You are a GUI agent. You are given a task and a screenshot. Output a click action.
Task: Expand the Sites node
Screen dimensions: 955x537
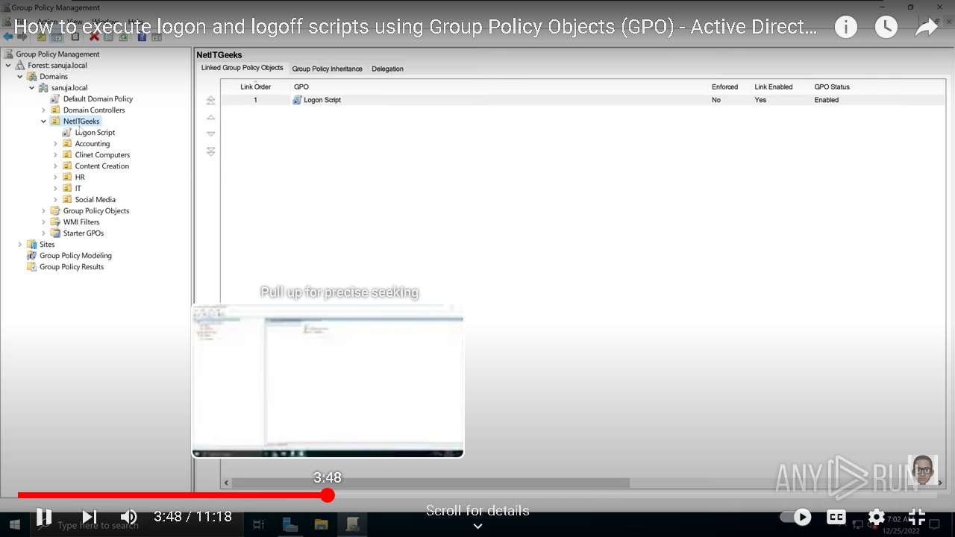tap(20, 245)
